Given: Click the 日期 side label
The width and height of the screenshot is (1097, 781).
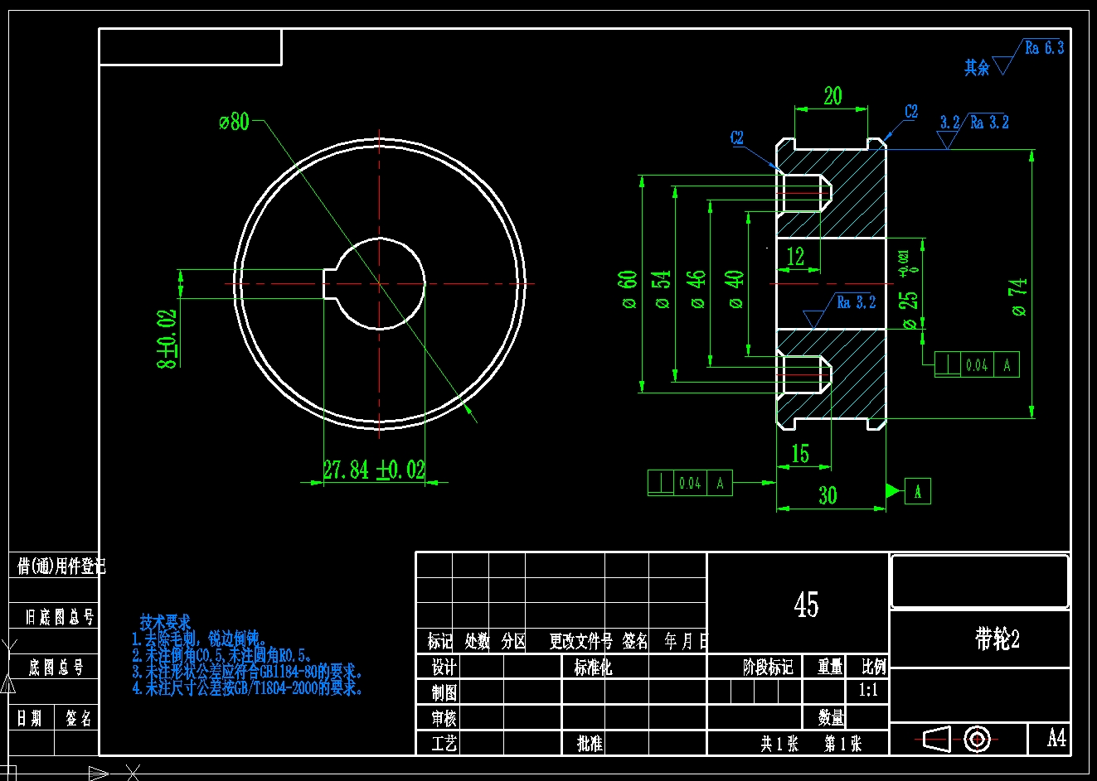Looking at the screenshot, I should tap(30, 718).
